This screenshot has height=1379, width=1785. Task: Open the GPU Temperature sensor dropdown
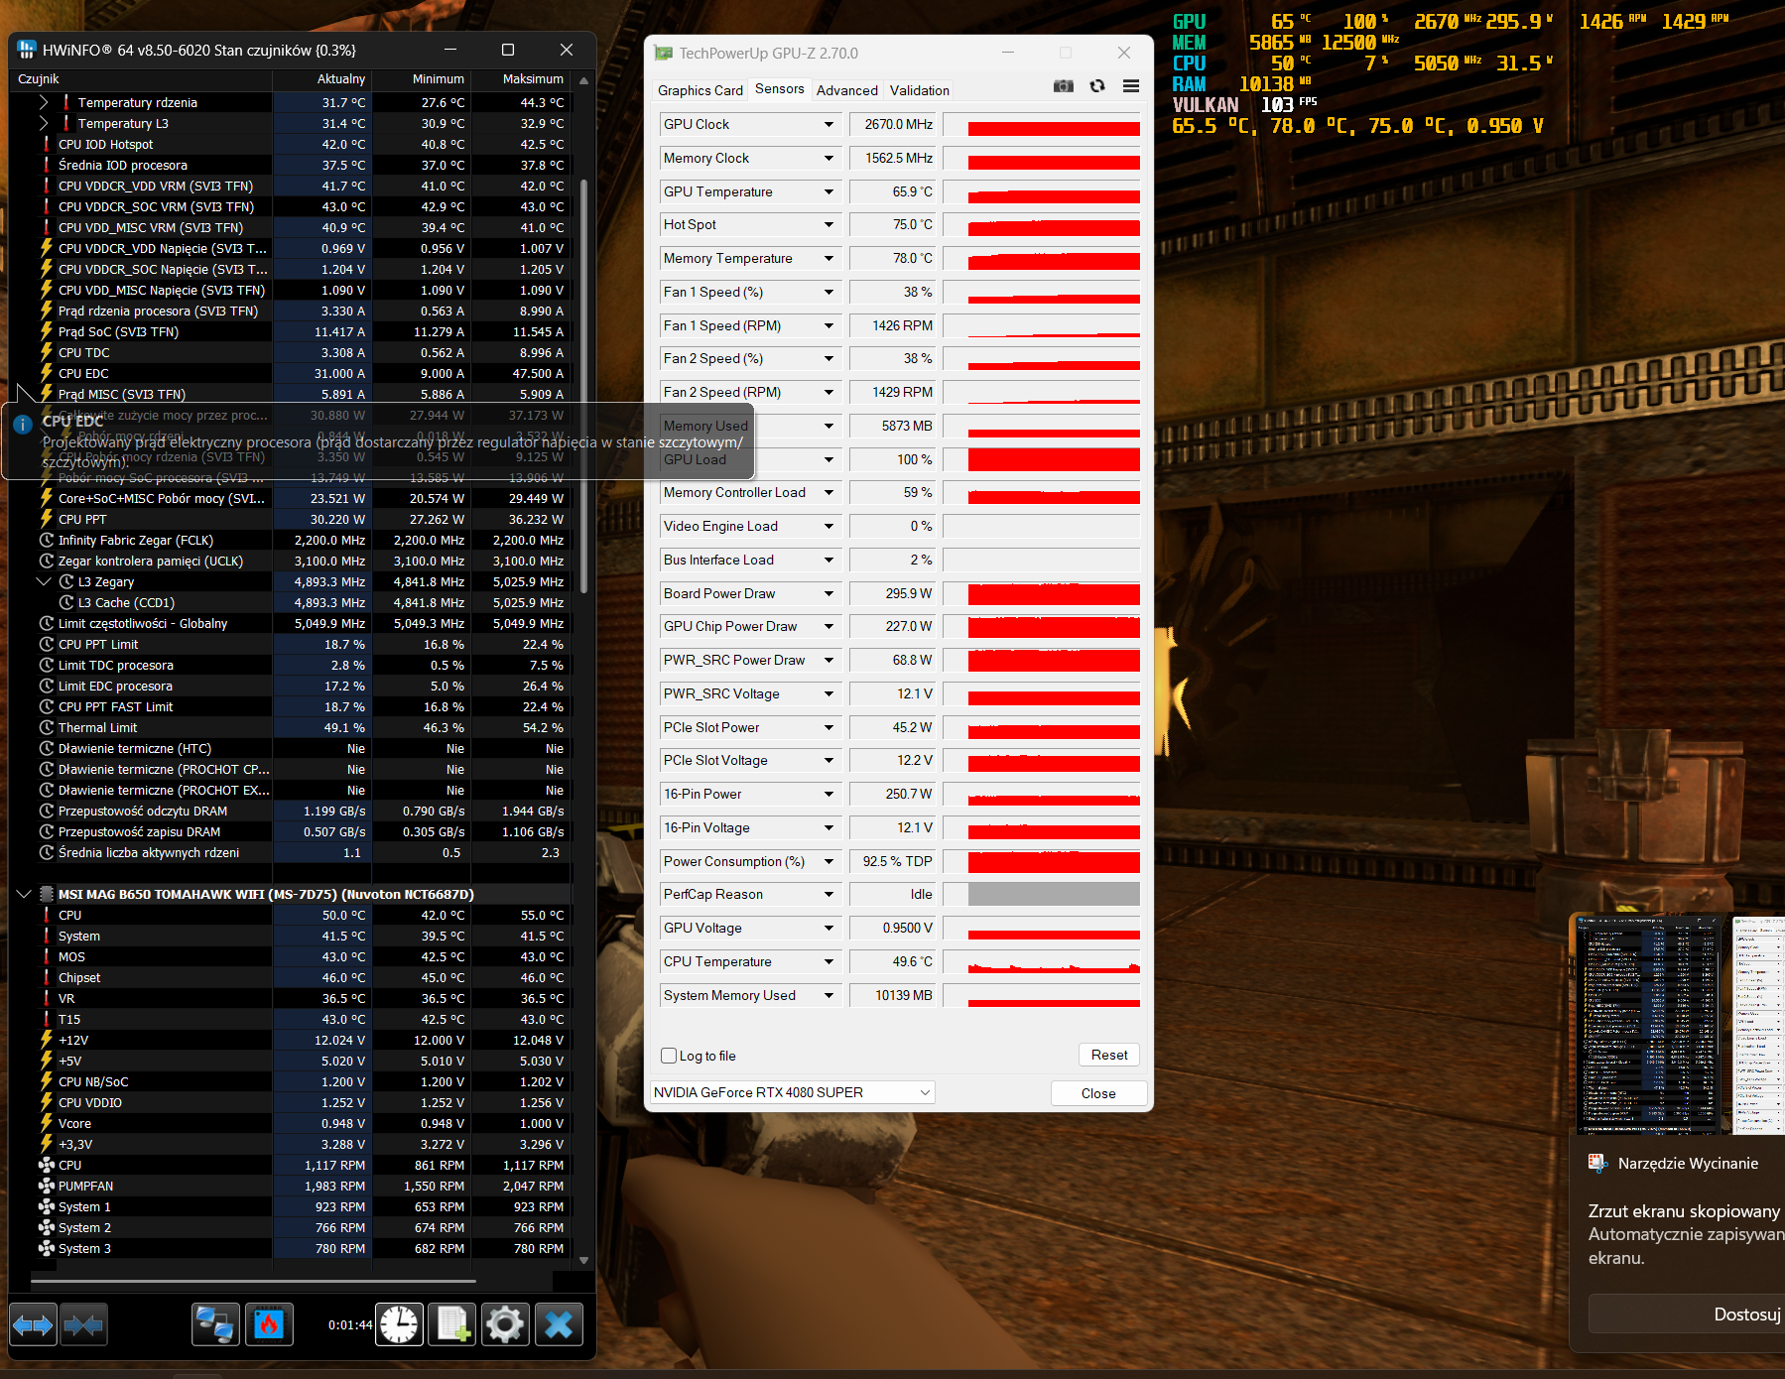[829, 191]
